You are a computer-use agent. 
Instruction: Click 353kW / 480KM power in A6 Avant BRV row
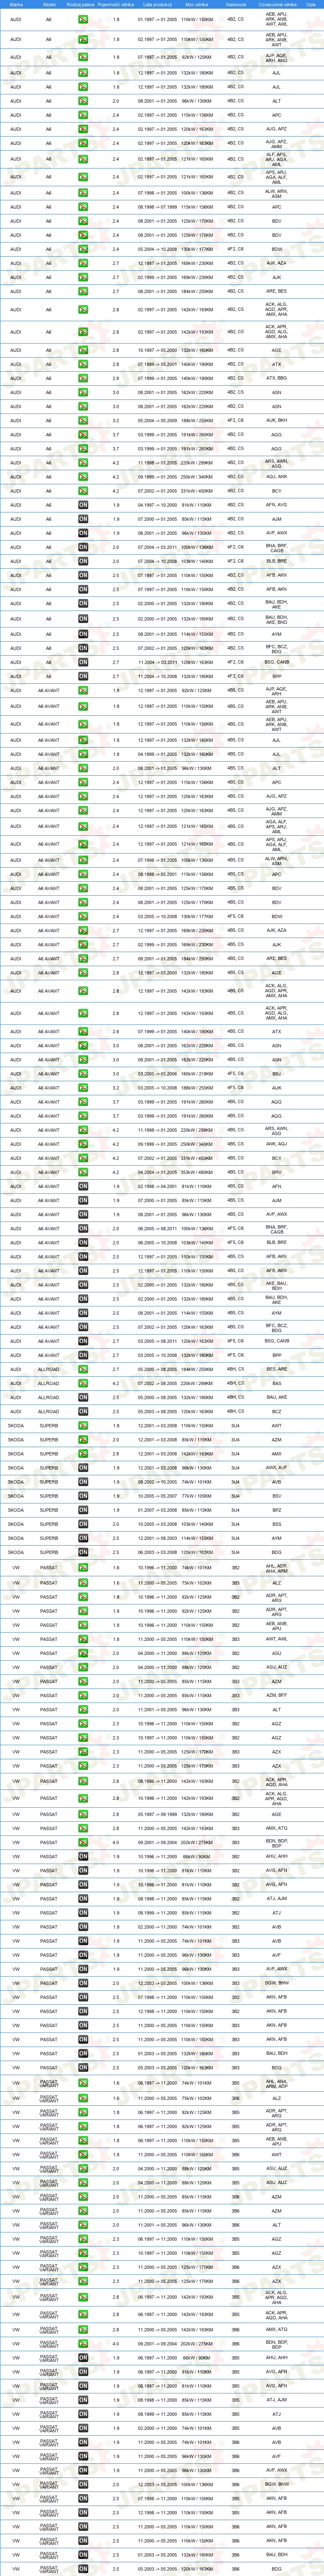tap(197, 1172)
